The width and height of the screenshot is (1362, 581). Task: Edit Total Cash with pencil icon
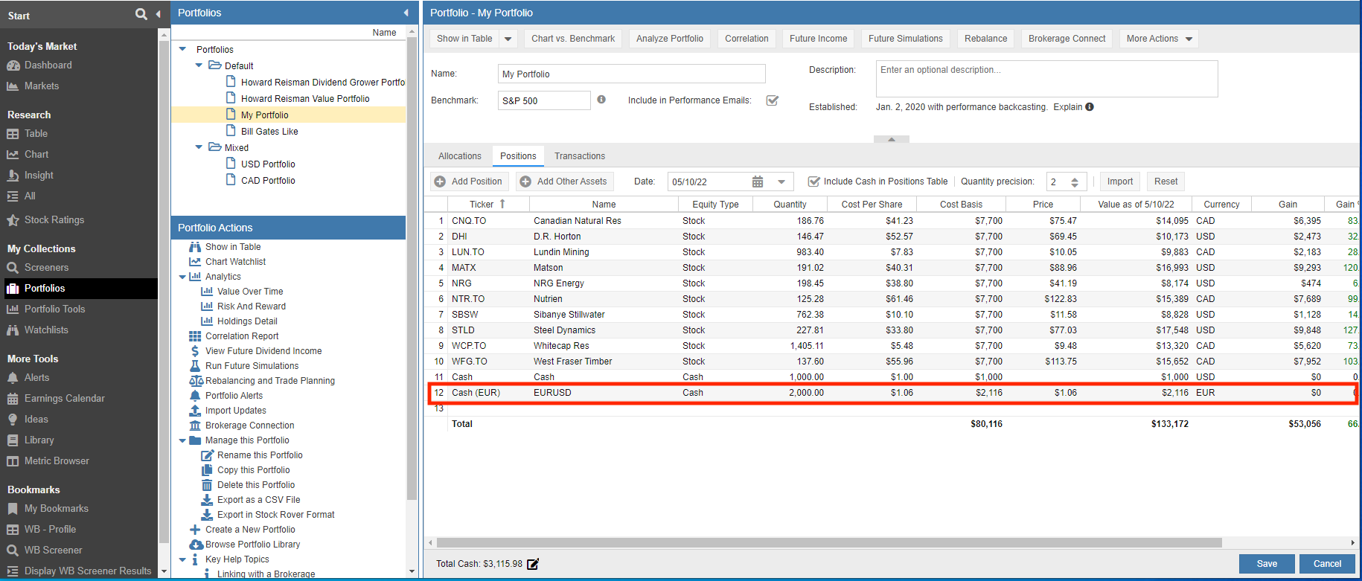[x=533, y=564]
